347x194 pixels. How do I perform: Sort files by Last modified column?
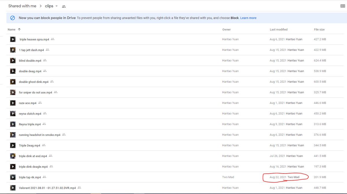pos(278,29)
